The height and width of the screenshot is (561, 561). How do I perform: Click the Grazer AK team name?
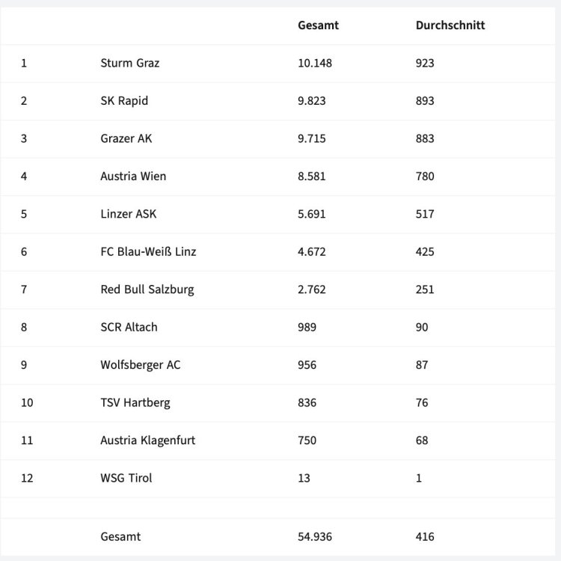click(126, 138)
